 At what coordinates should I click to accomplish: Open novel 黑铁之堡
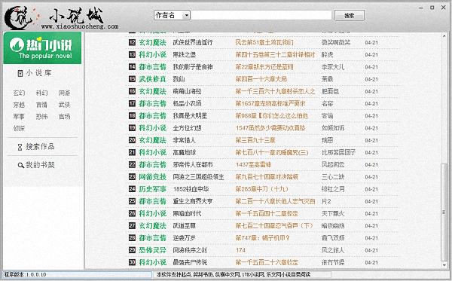click(x=185, y=55)
